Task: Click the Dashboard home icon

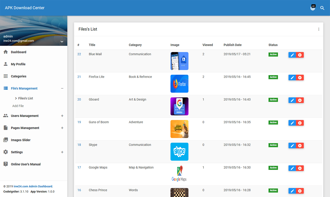Action: (5, 52)
